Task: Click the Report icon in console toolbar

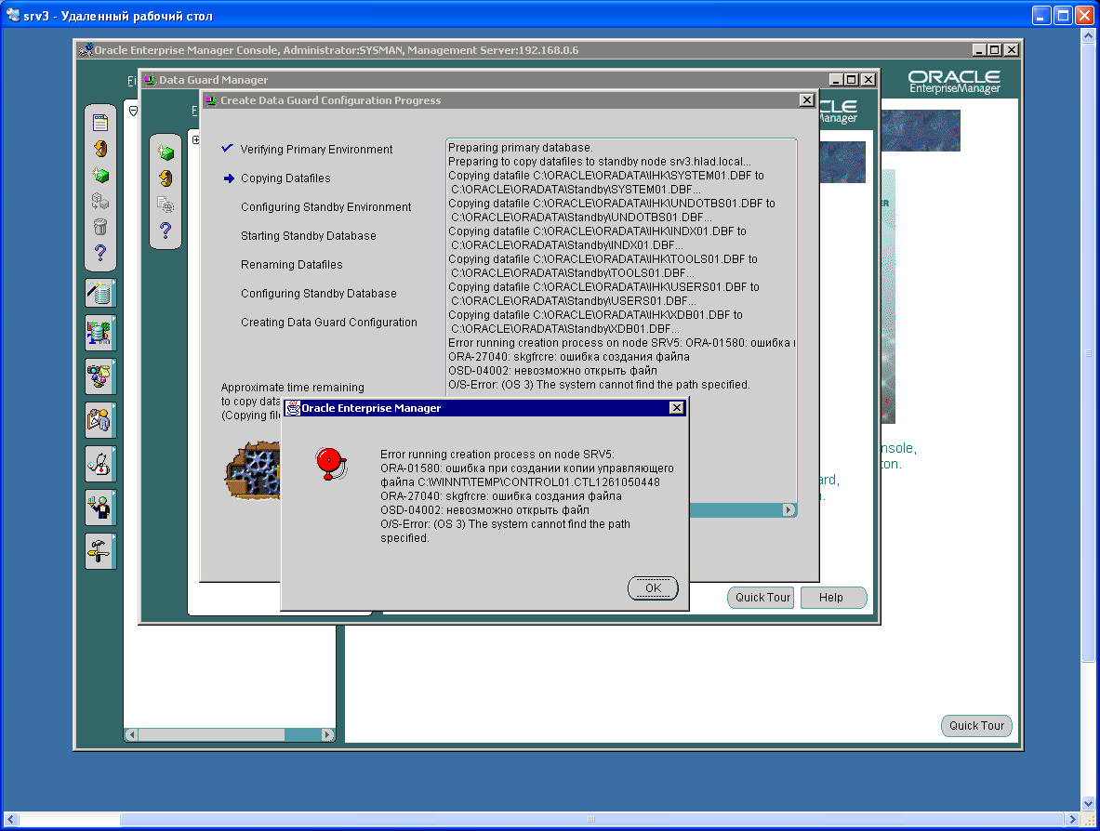Action: coord(100,123)
